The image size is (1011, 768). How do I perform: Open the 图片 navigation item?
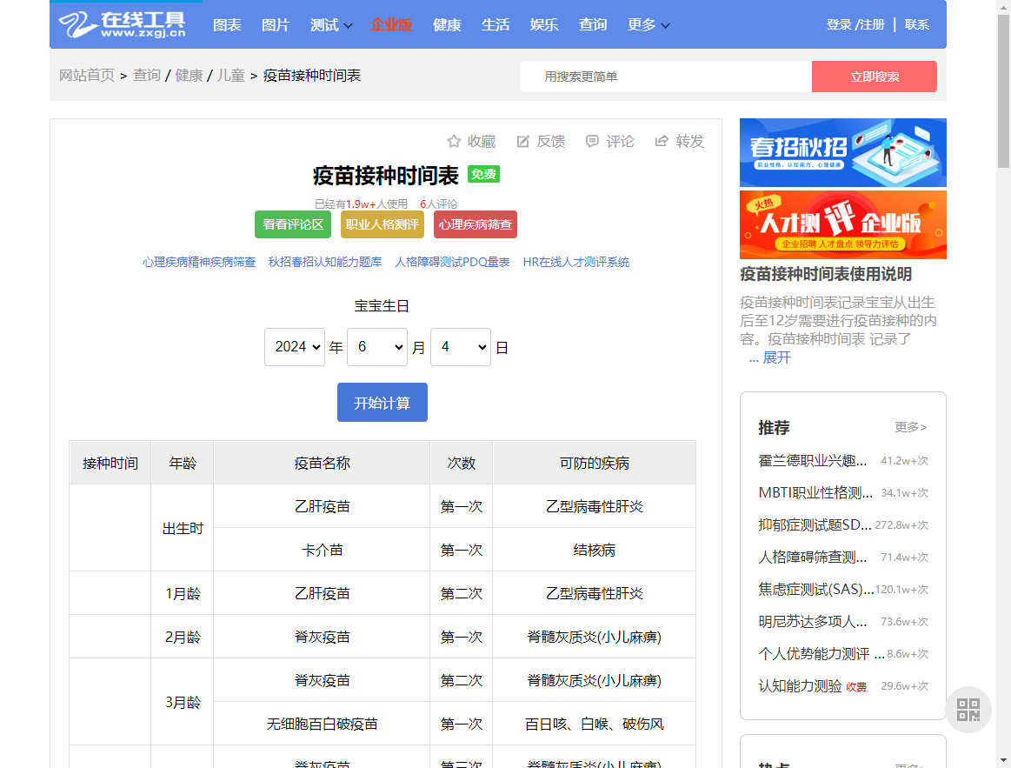(276, 24)
